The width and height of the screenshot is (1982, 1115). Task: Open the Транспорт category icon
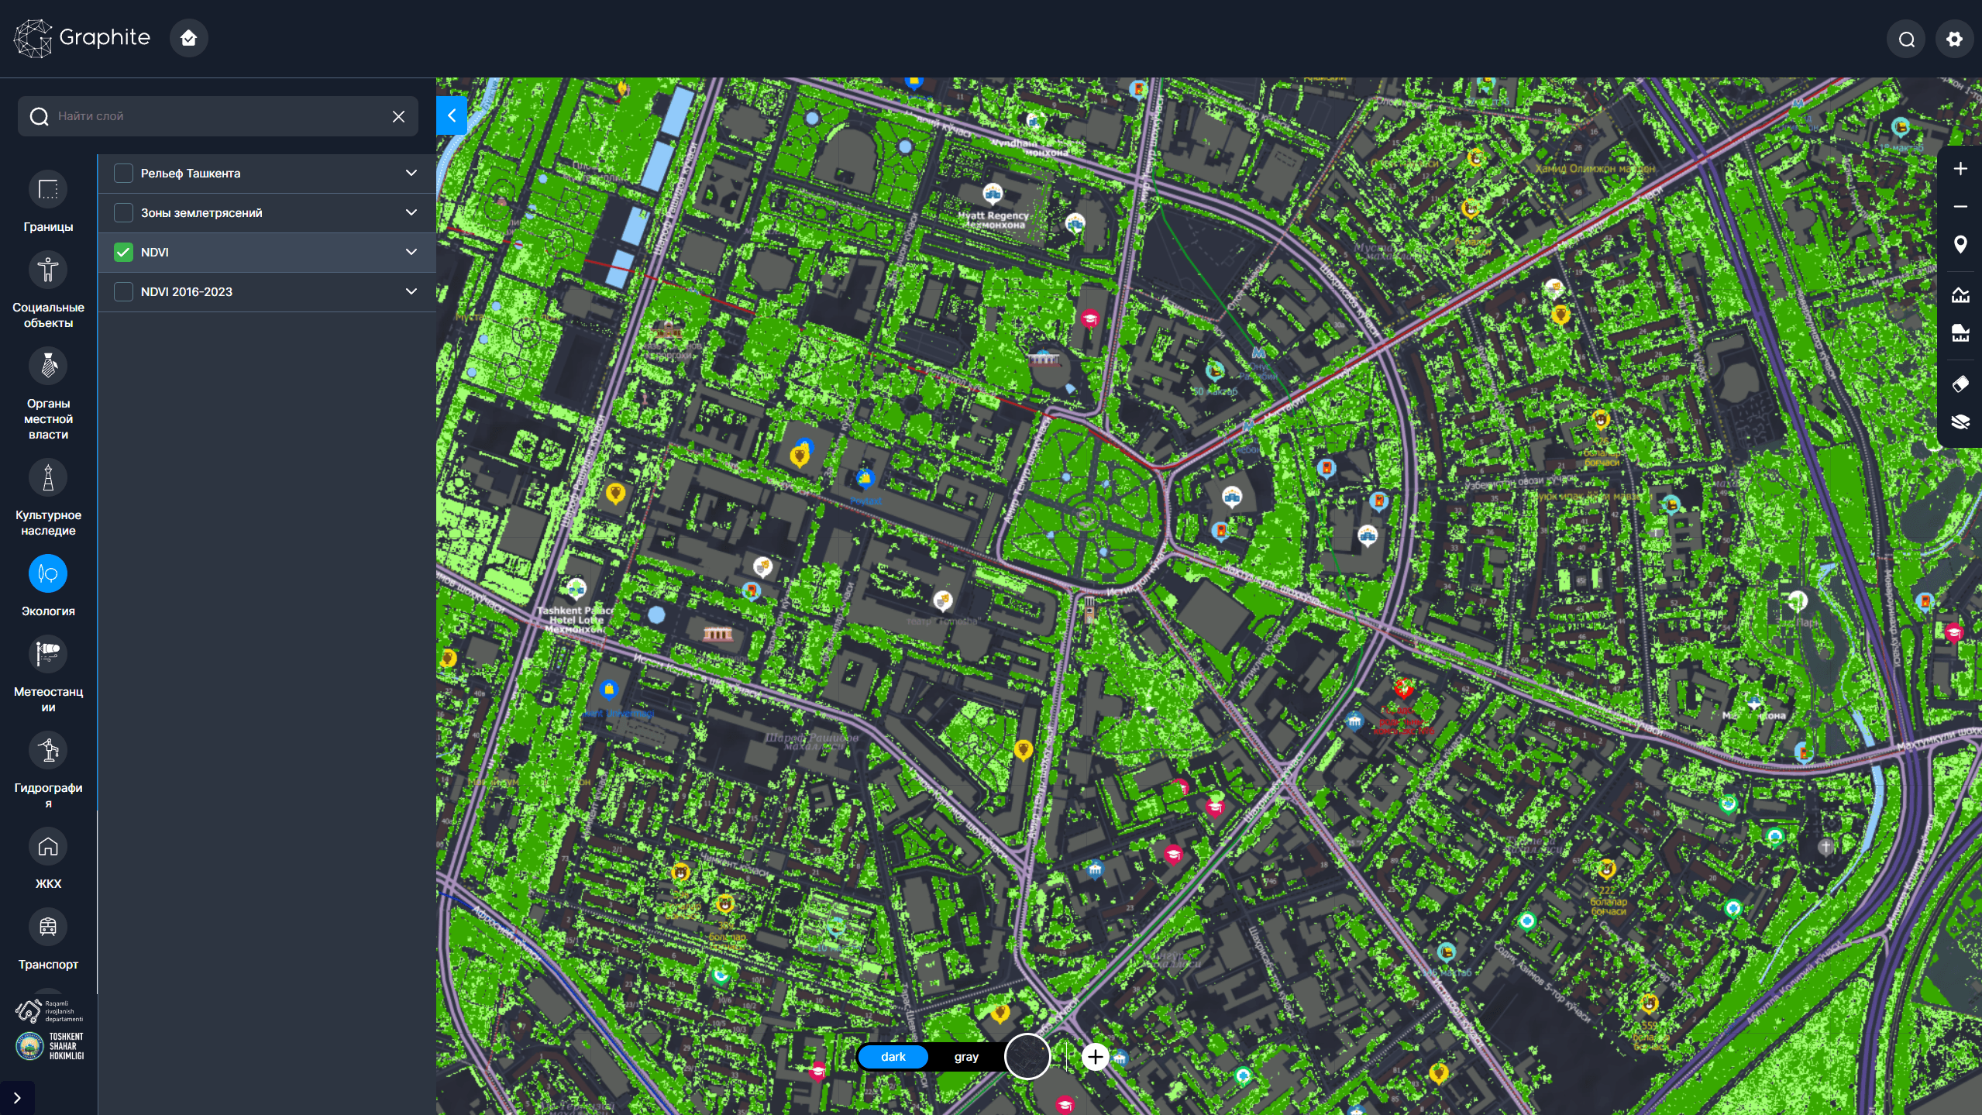pos(47,927)
